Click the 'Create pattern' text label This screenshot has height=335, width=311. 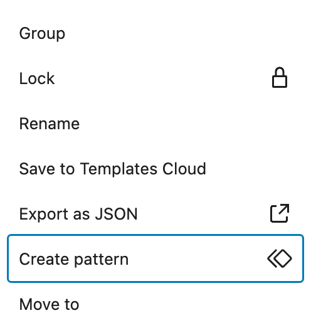coord(74,259)
